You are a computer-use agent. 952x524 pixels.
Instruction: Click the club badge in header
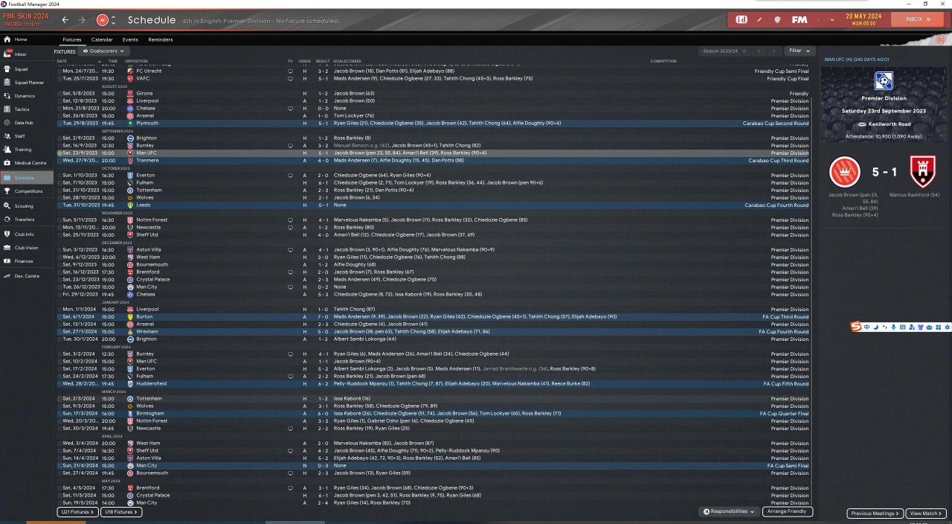pos(103,19)
